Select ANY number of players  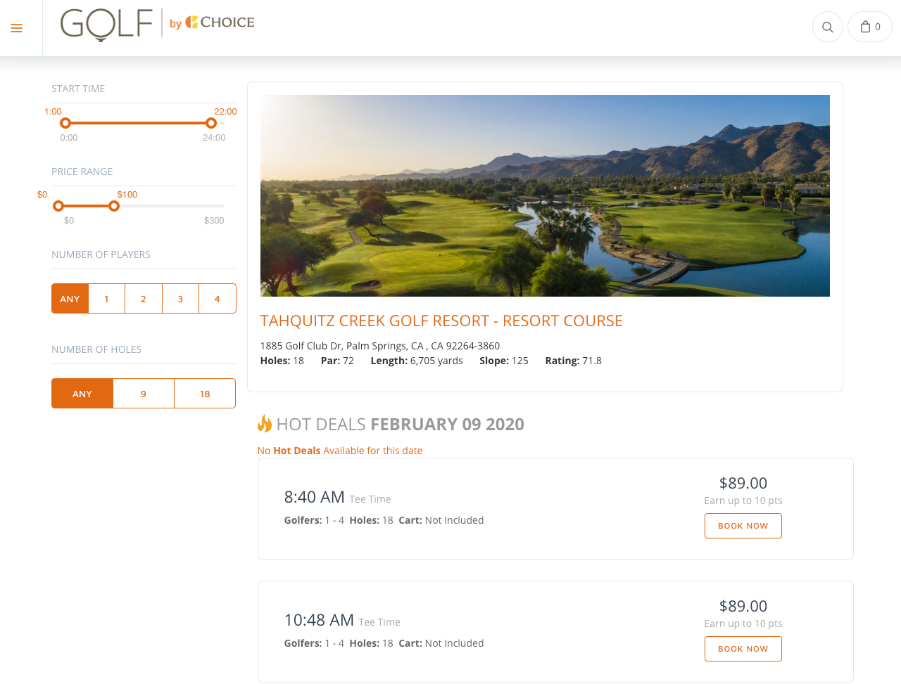coord(70,299)
